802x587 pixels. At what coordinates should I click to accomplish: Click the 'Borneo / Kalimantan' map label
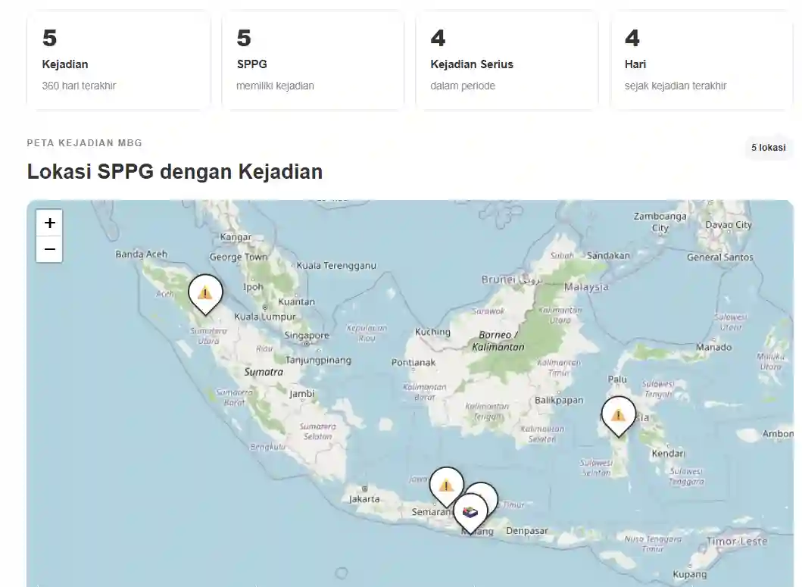[498, 341]
